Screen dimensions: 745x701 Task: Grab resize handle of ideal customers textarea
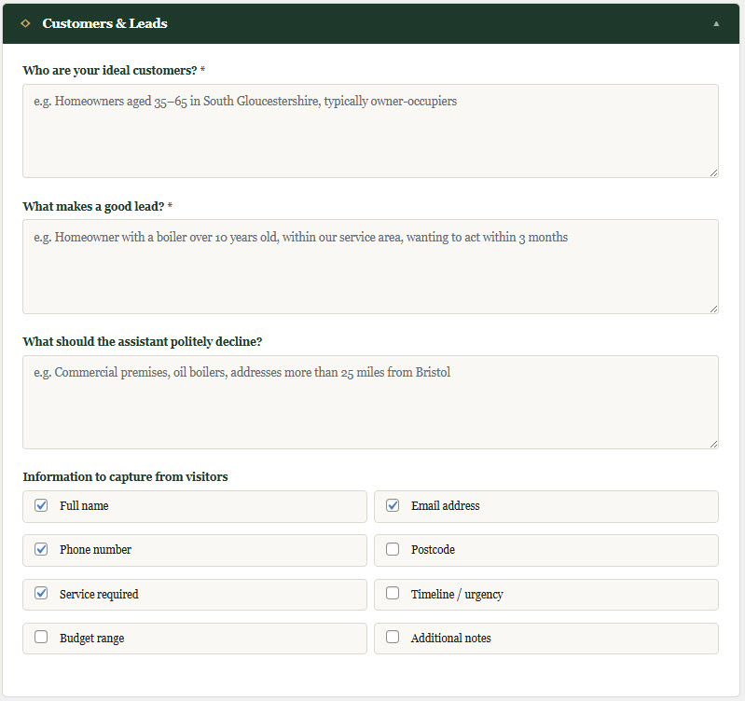(x=713, y=172)
